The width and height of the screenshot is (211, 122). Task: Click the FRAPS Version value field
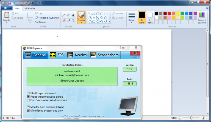130,69
